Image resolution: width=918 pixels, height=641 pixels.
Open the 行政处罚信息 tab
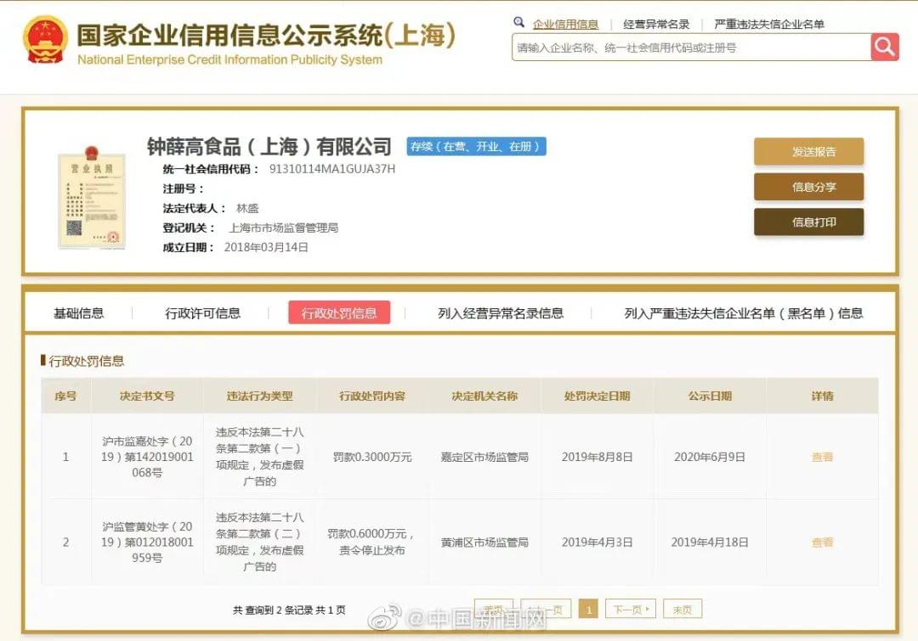point(339,313)
